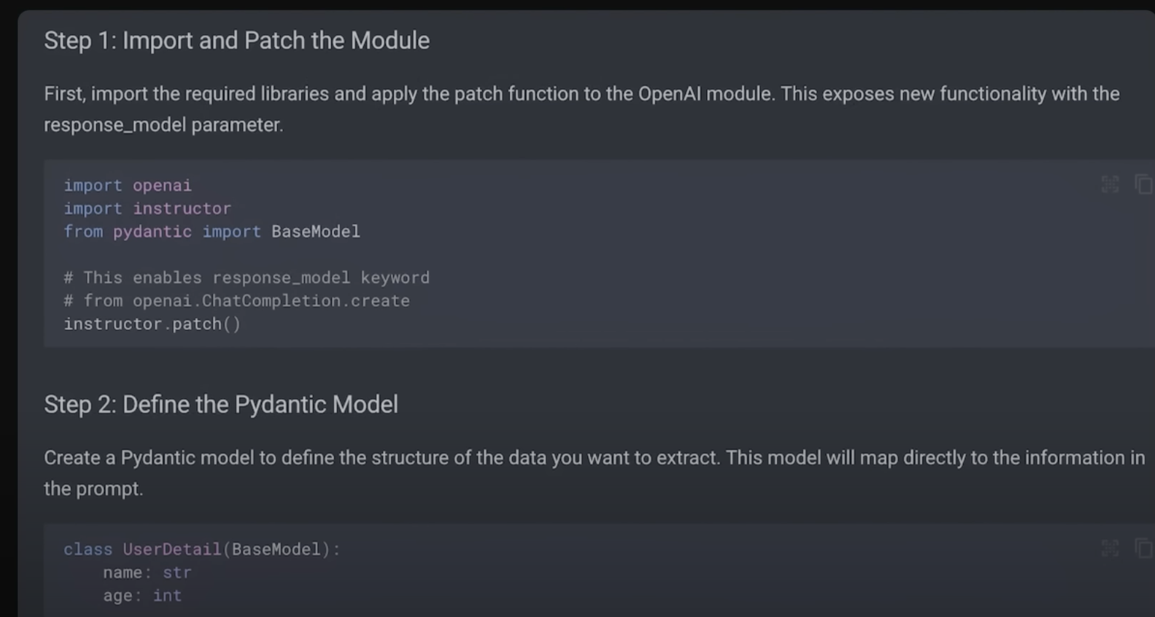The image size is (1155, 617).
Task: Click the 'from pydantic import BaseModel' line
Action: click(212, 232)
